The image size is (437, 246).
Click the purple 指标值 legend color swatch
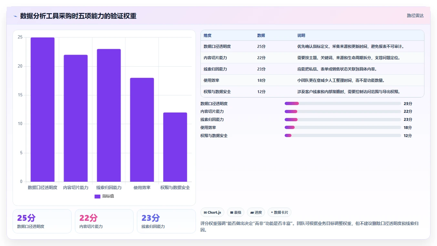coord(97,196)
